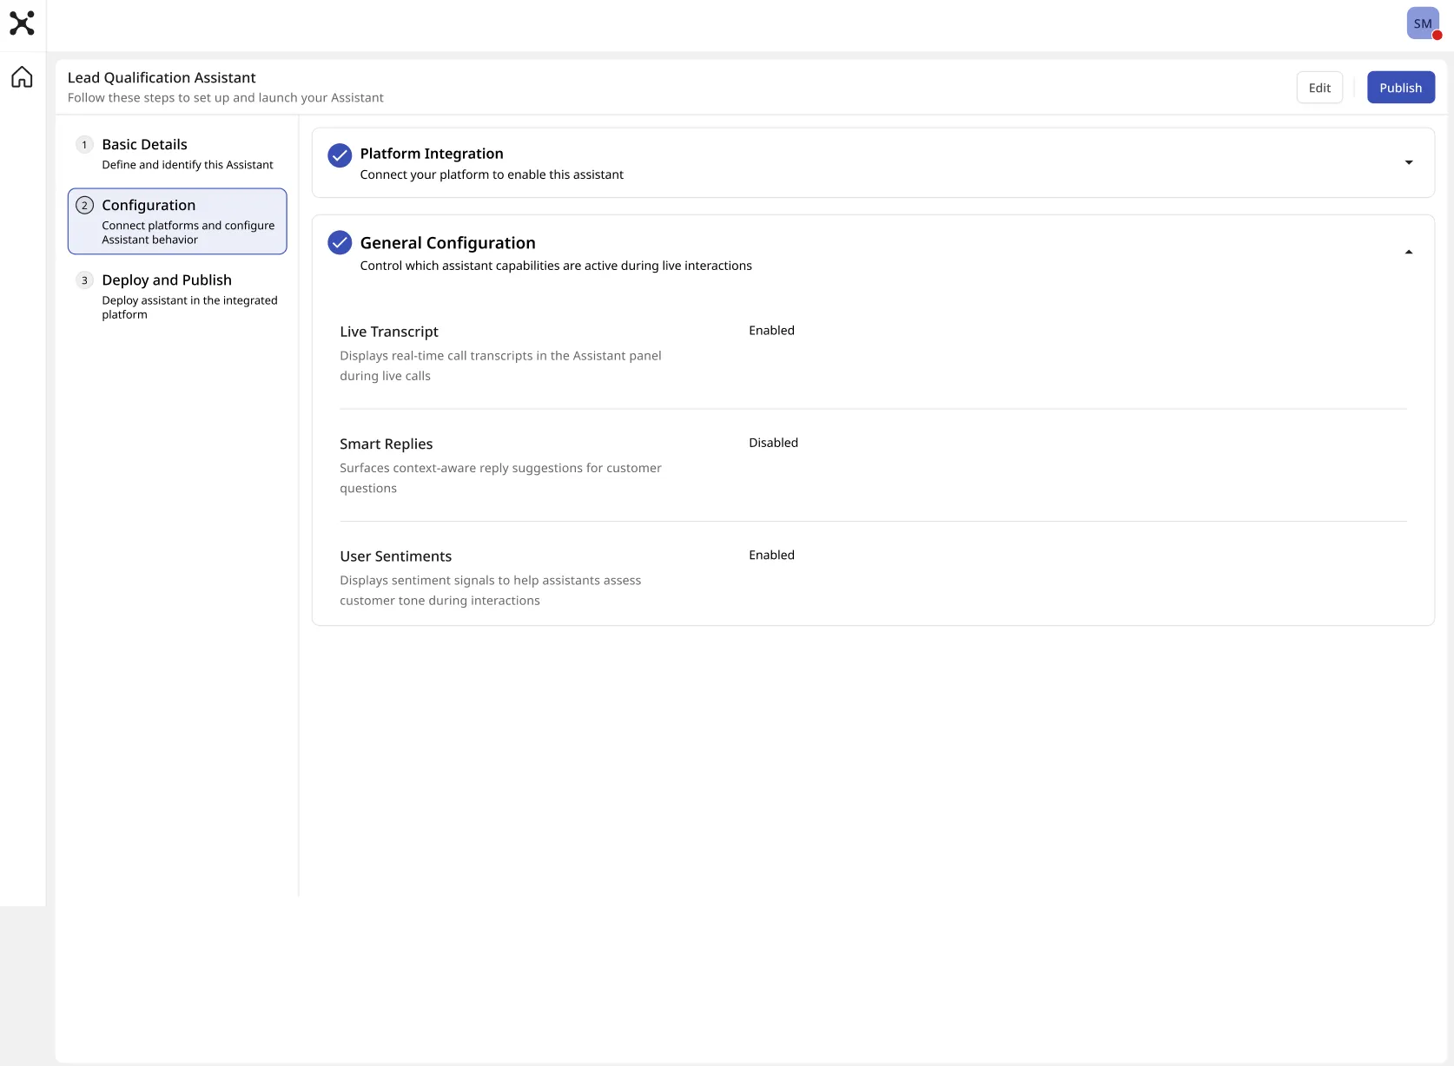This screenshot has width=1454, height=1066.
Task: Click 'Follow these steps to set up' subtitle
Action: (x=226, y=98)
